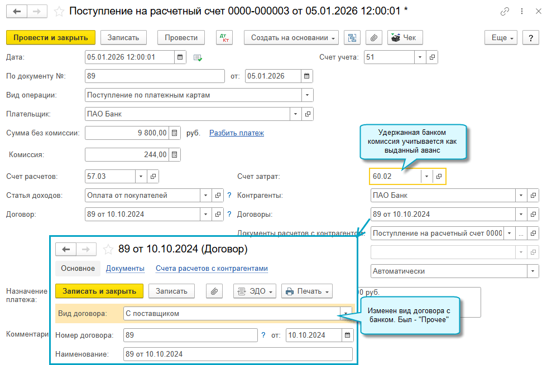Image resolution: width=547 pixels, height=365 pixels.
Task: Expand the Автоматически dropdown
Action: [x=532, y=271]
